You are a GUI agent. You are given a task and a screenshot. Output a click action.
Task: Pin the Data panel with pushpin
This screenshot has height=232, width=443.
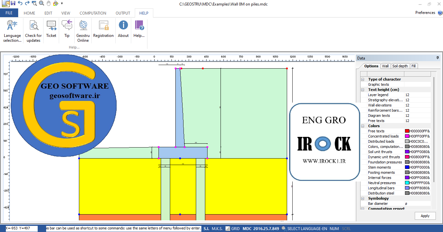tap(437, 58)
